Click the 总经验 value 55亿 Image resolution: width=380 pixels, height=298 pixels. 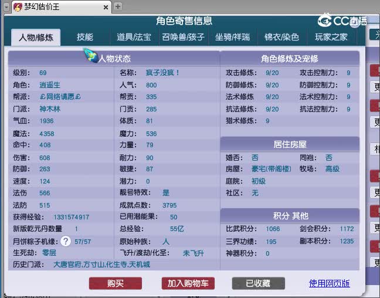pos(177,229)
